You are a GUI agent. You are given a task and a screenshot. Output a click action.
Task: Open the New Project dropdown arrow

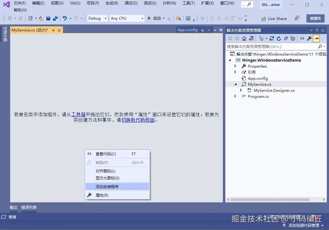click(x=36, y=18)
